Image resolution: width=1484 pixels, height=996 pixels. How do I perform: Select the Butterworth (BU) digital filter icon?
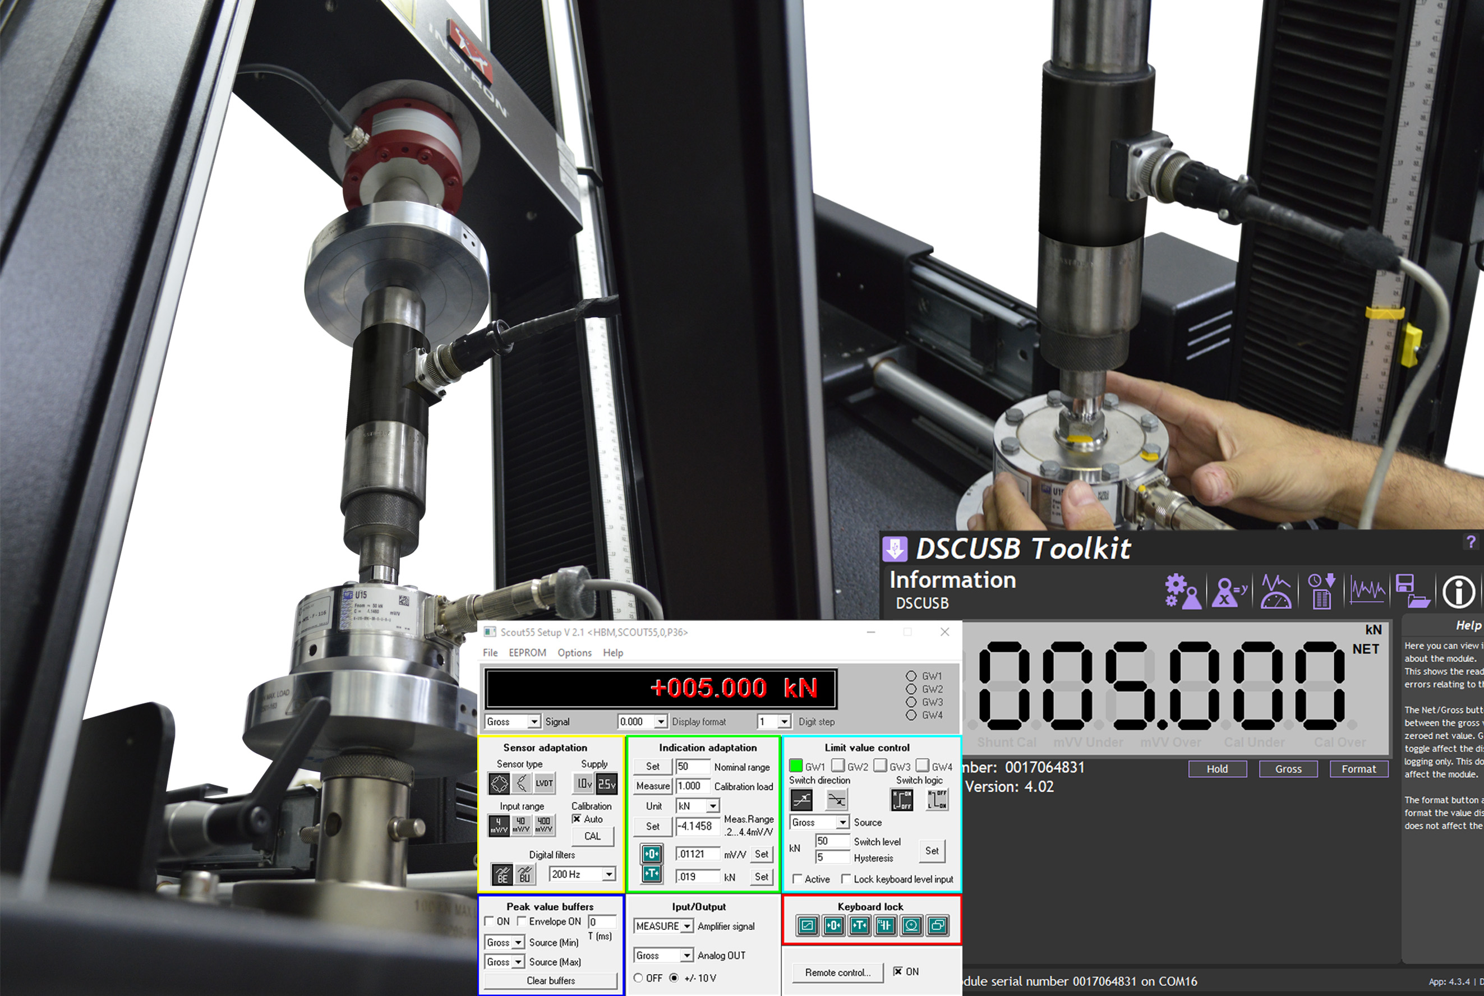coord(525,874)
